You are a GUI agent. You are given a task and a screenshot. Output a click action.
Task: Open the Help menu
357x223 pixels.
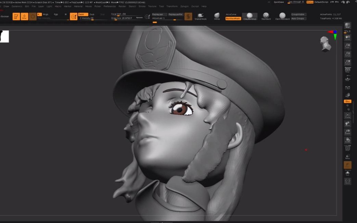tap(204, 6)
